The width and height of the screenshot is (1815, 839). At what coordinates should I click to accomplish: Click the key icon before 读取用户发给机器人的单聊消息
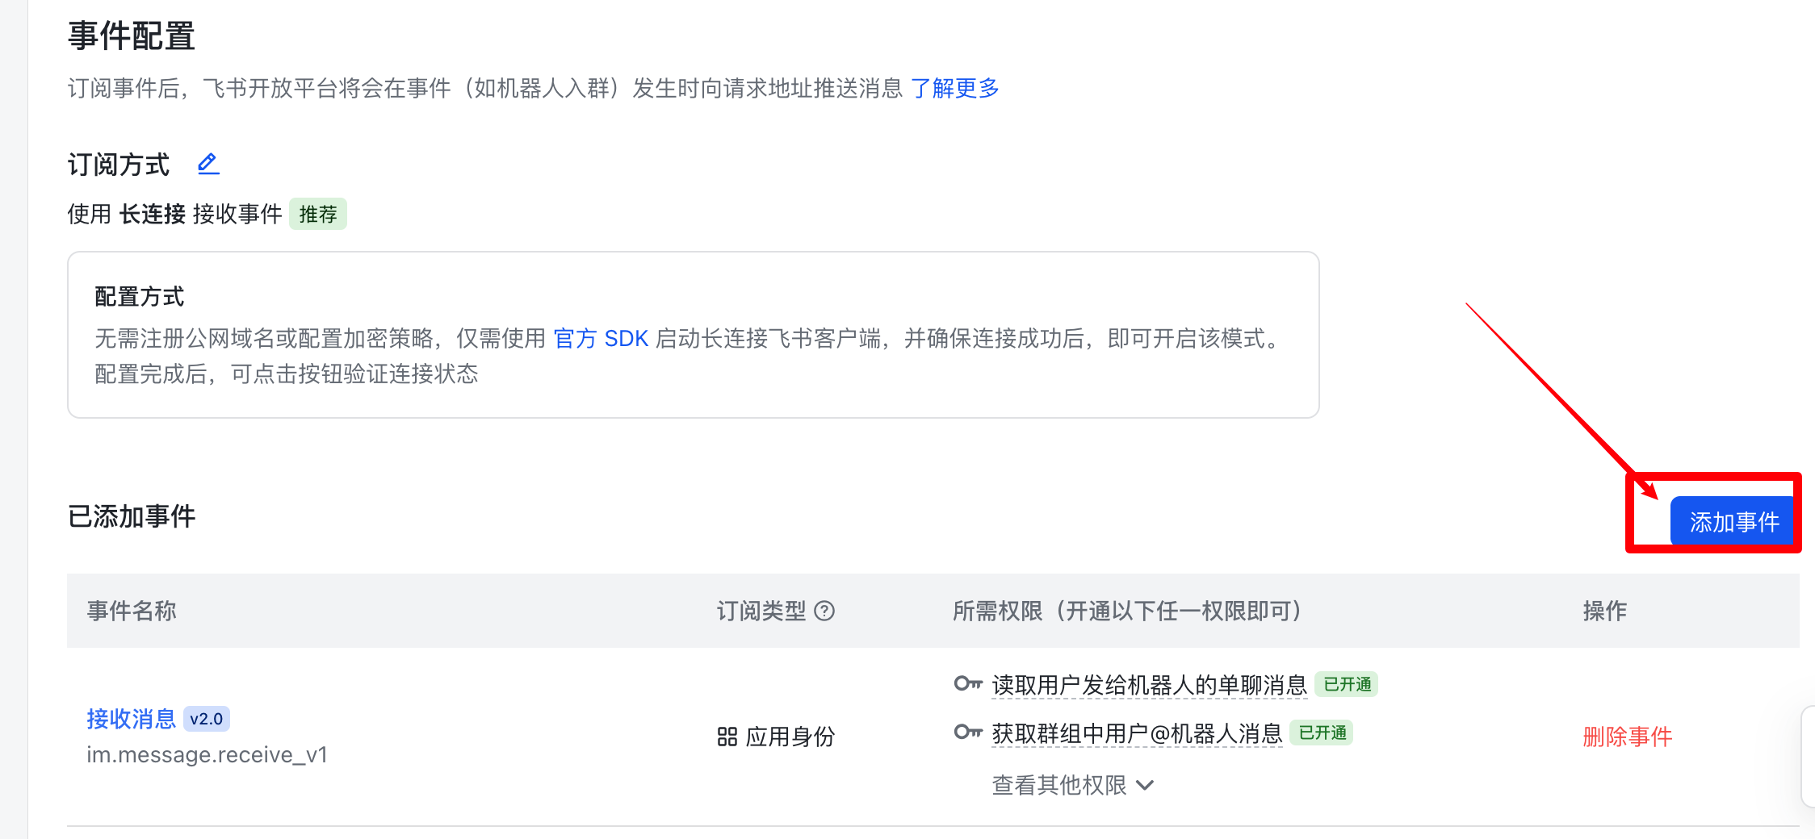(x=967, y=684)
